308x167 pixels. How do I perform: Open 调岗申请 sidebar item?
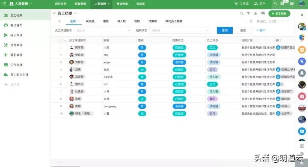25,45
